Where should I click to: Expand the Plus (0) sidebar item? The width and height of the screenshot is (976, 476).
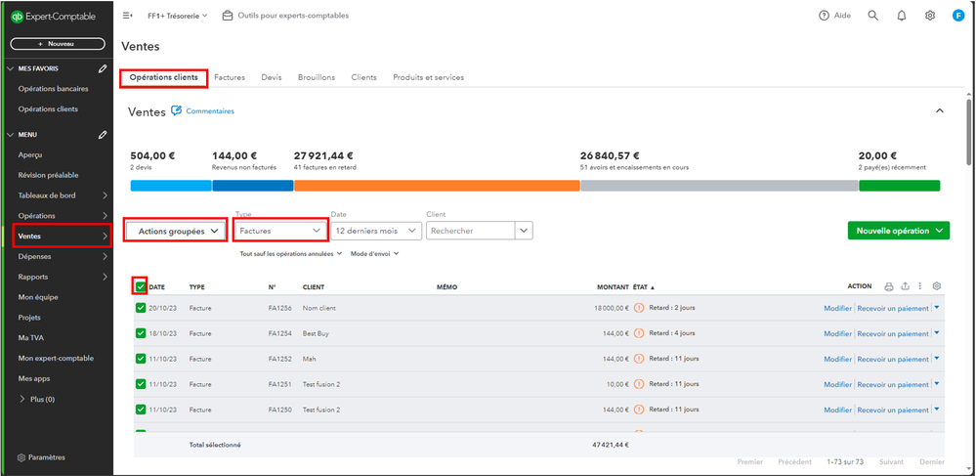pyautogui.click(x=37, y=399)
